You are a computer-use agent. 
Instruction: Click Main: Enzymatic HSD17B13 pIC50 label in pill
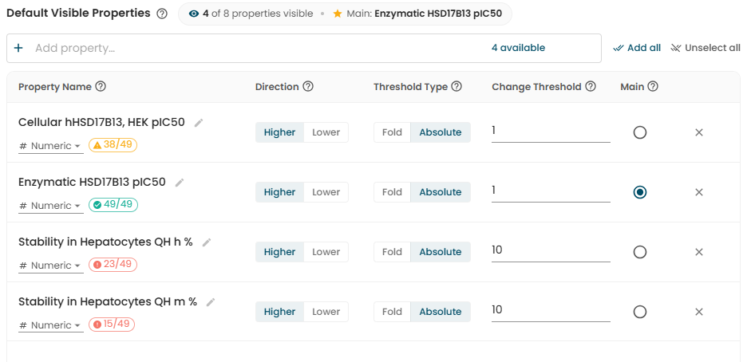(425, 14)
